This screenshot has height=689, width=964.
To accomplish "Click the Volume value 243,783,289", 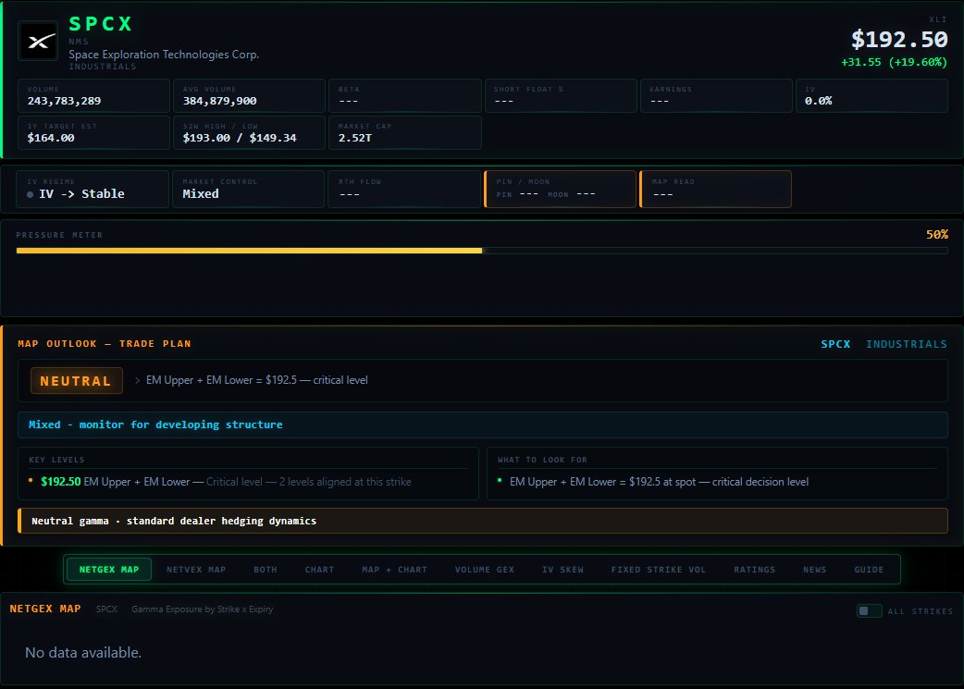I will (x=64, y=101).
